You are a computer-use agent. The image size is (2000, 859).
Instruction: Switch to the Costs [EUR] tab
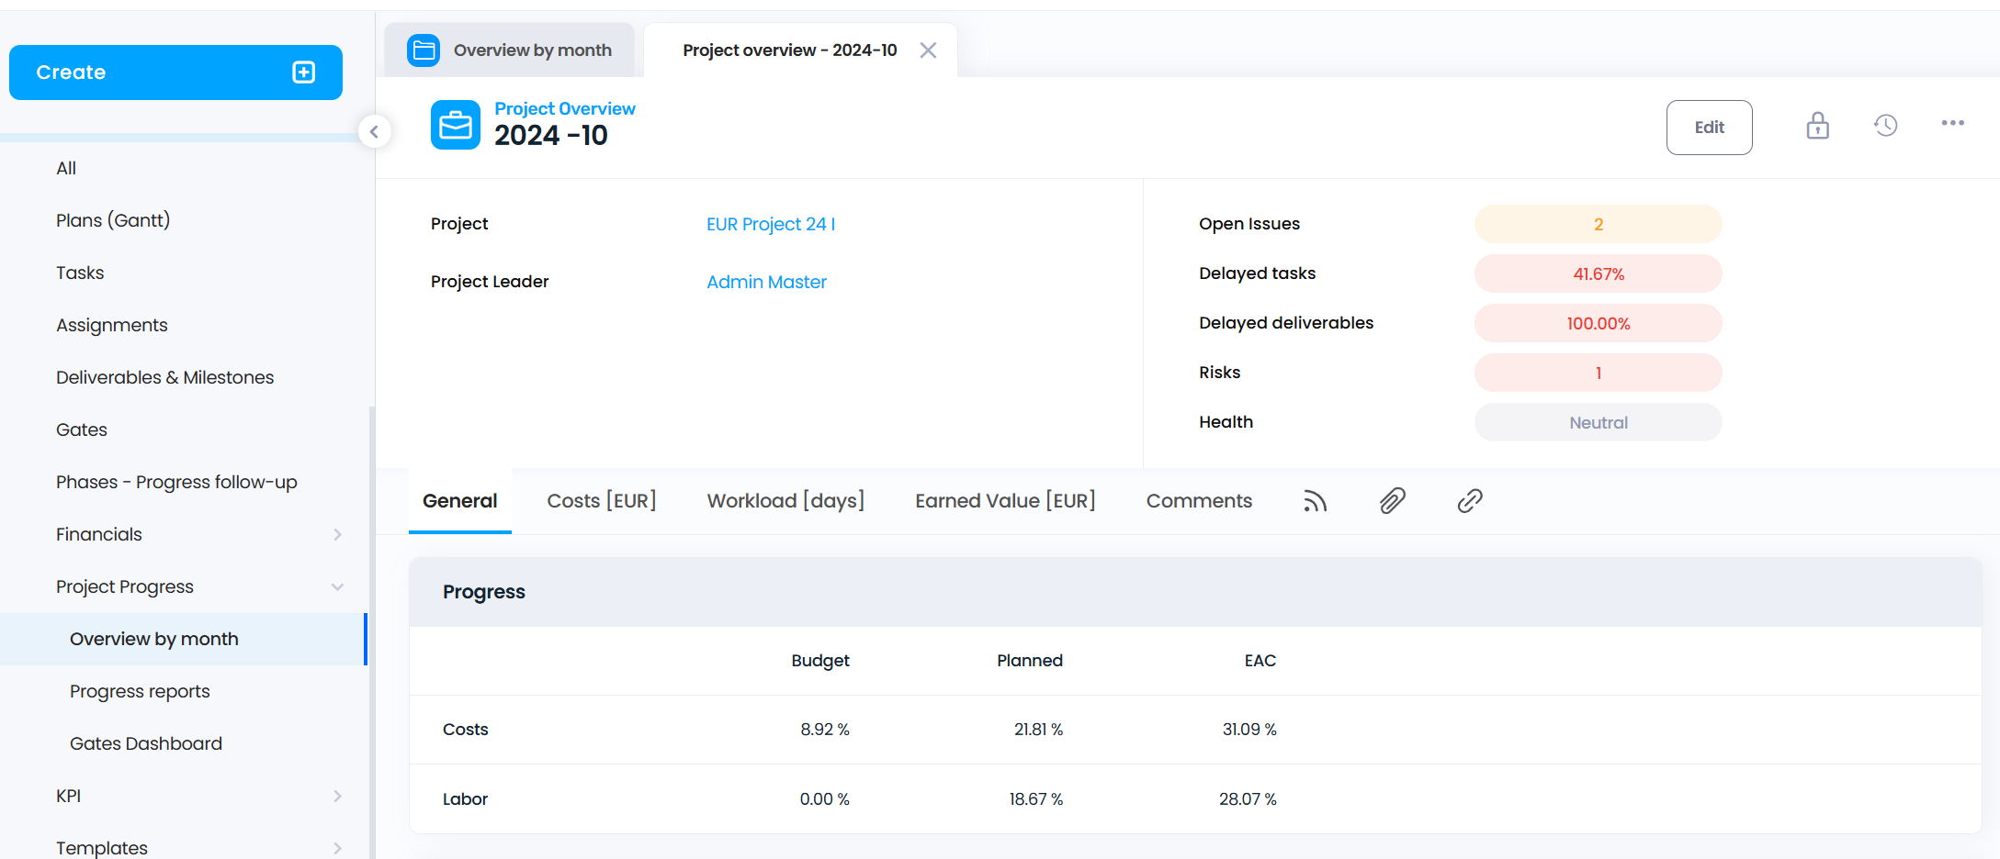click(x=602, y=501)
